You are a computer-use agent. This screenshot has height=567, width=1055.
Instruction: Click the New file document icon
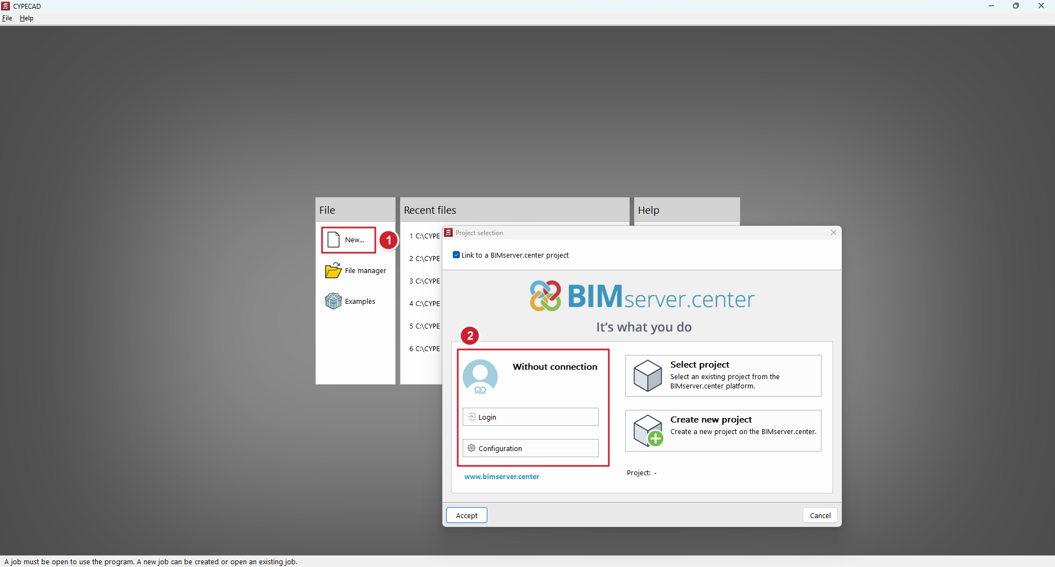click(334, 240)
